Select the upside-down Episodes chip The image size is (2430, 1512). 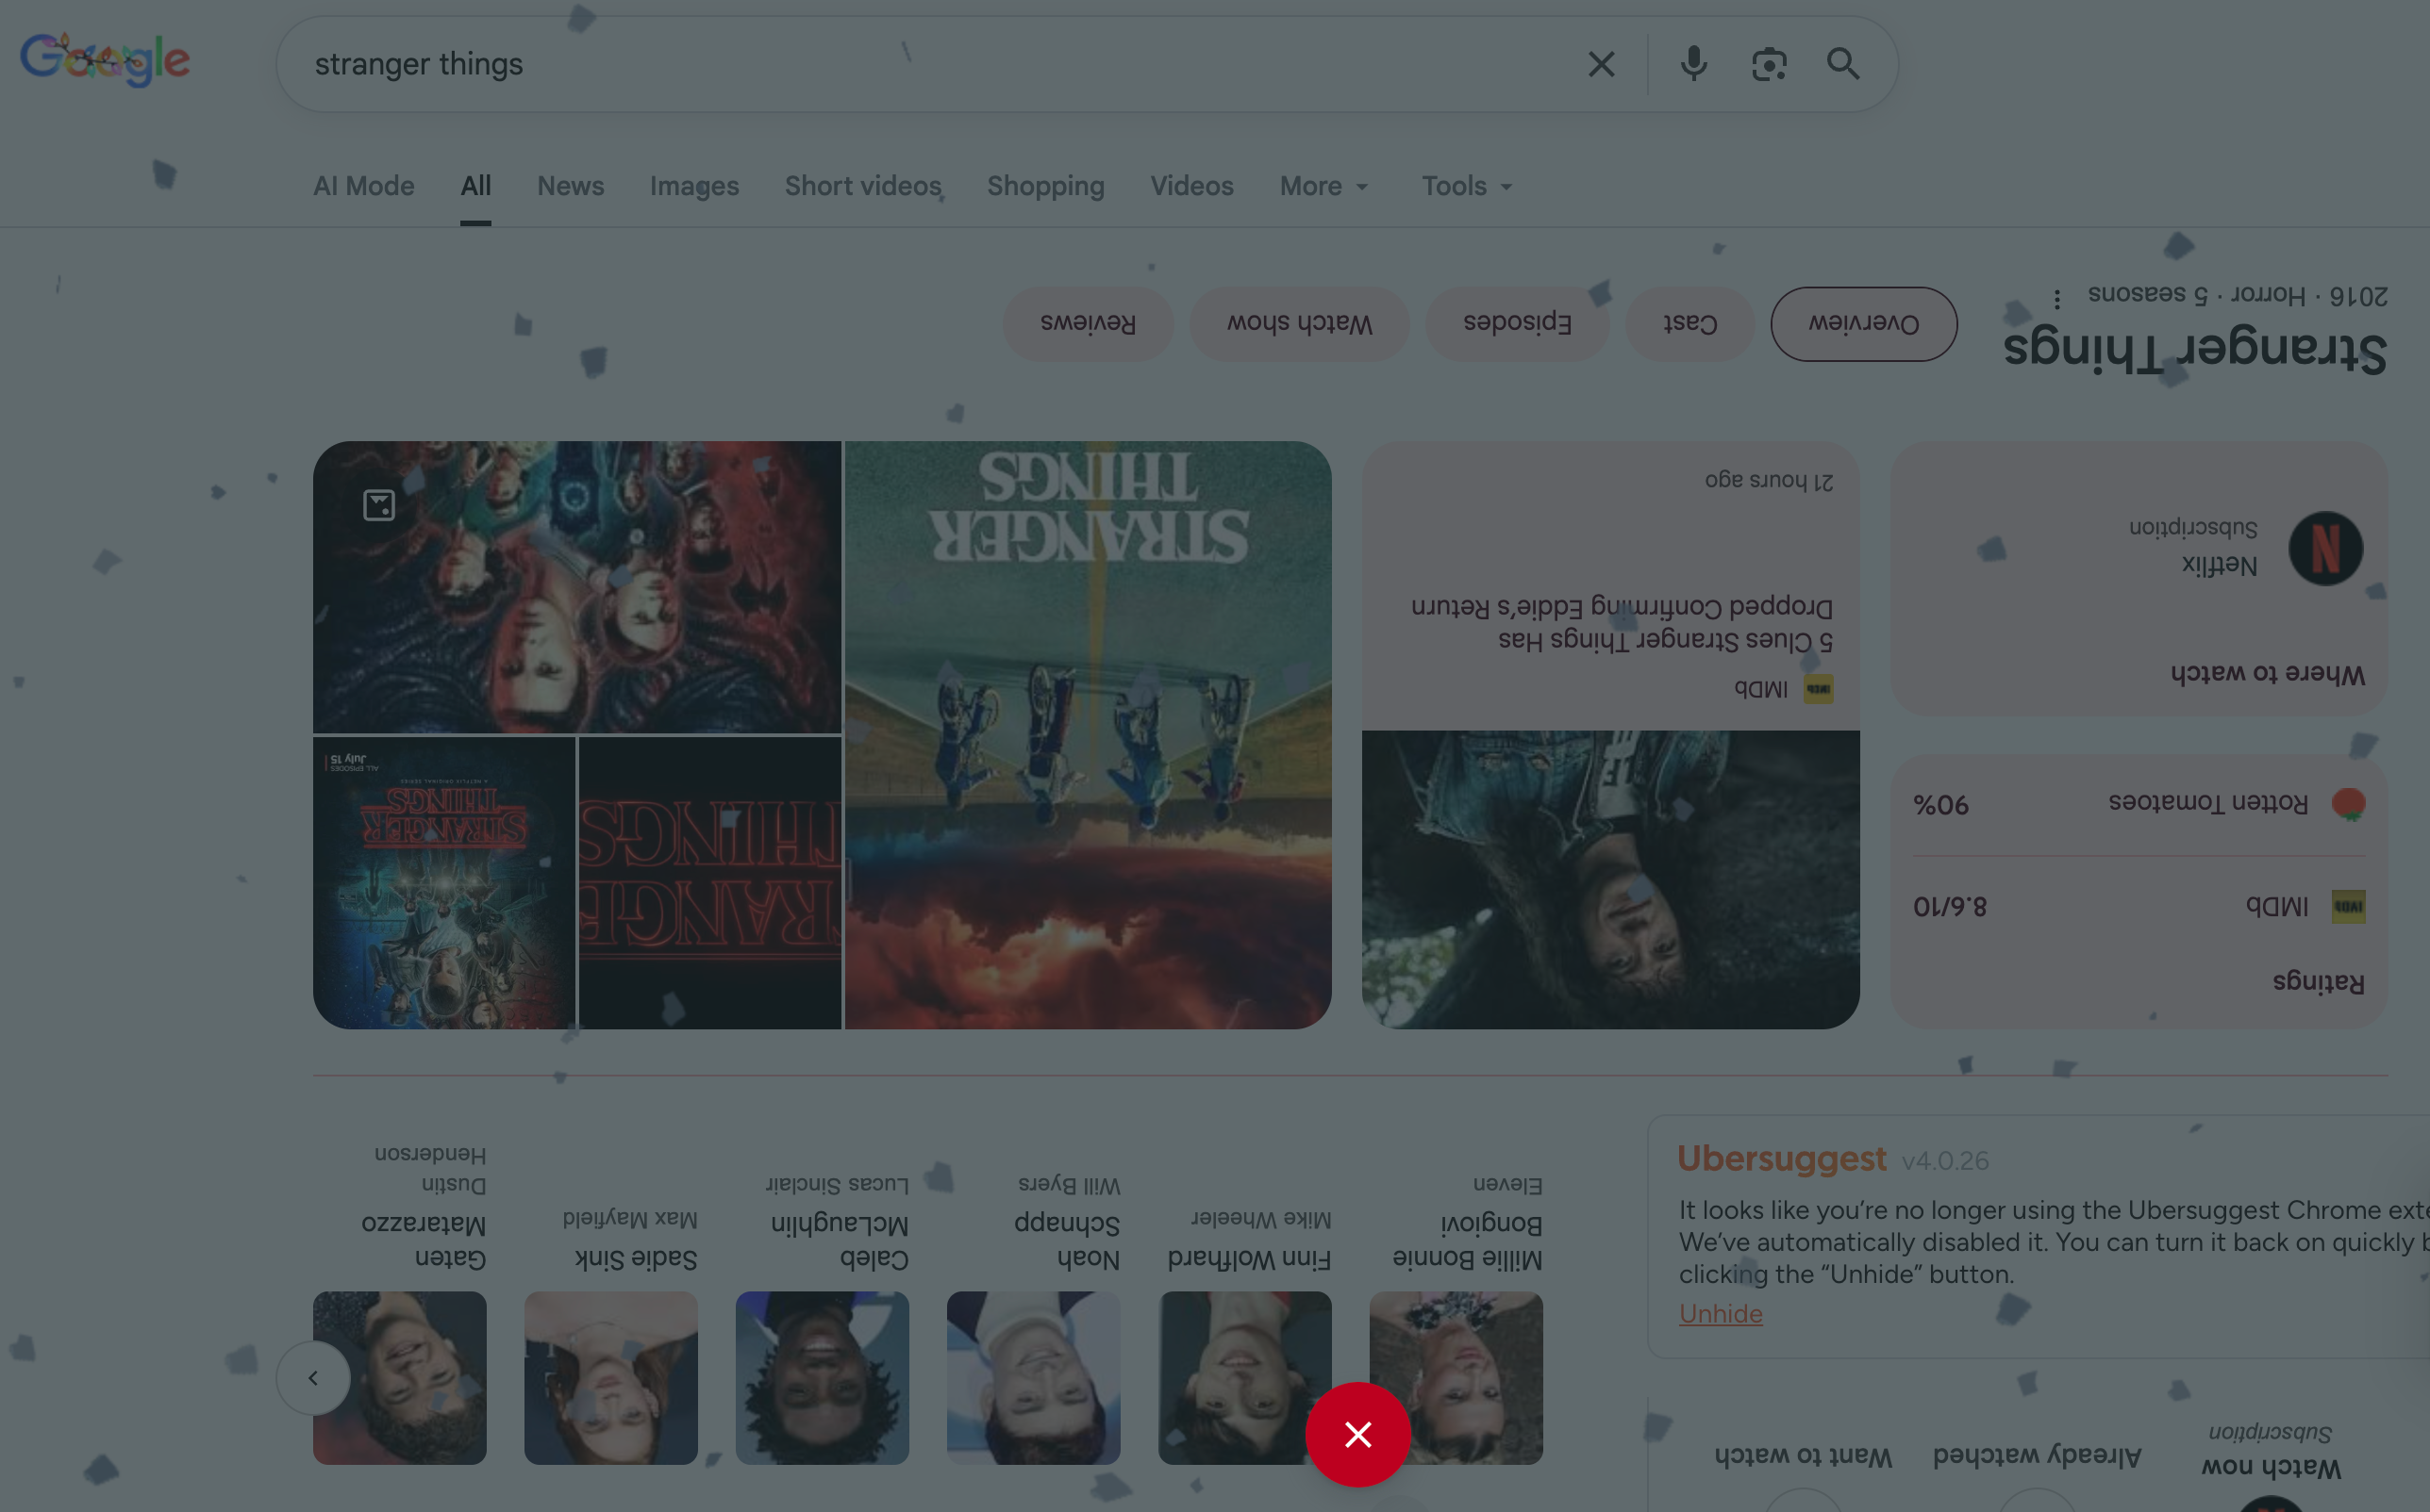(1517, 324)
